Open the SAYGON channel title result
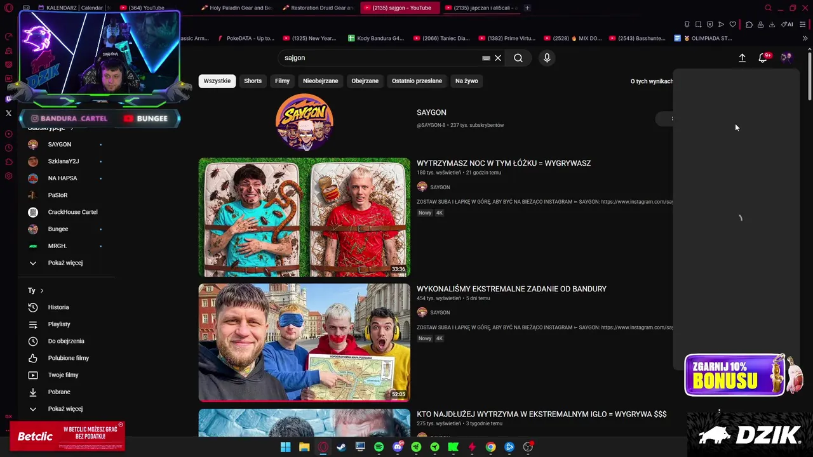This screenshot has height=457, width=813. pyautogui.click(x=431, y=112)
